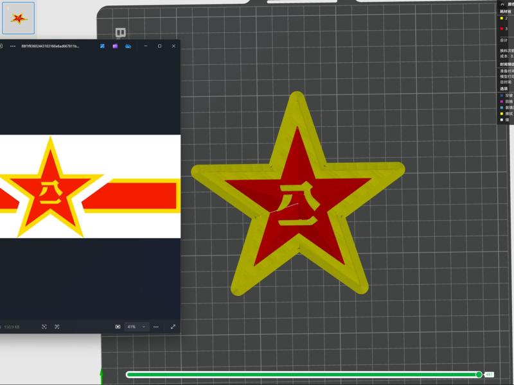Collapse the legend panel with the up chevron
Image resolution: width=514 pixels, height=385 pixels.
502,4
